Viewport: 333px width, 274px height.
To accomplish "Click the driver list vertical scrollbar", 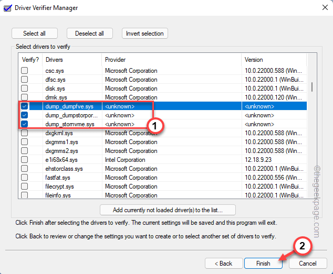I will click(x=312, y=131).
